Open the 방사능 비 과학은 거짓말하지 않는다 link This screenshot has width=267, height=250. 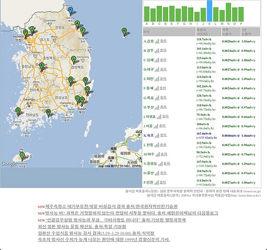click(131, 213)
